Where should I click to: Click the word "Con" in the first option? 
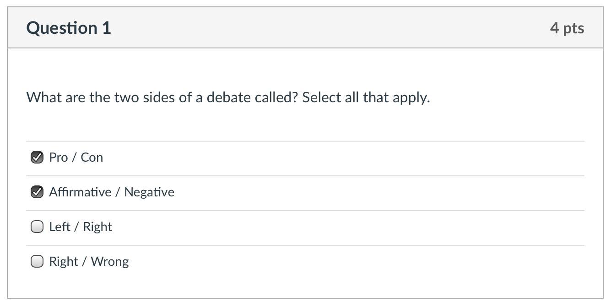pos(92,157)
